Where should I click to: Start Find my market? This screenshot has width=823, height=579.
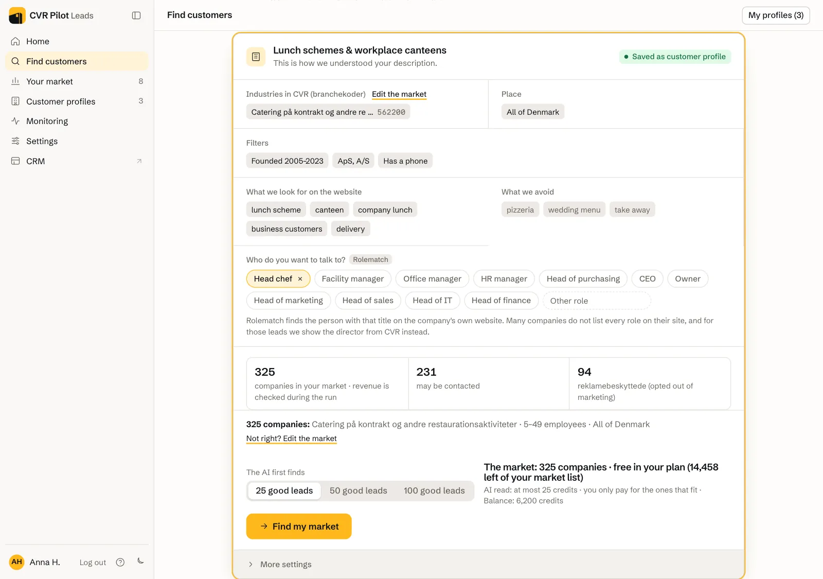pos(299,527)
